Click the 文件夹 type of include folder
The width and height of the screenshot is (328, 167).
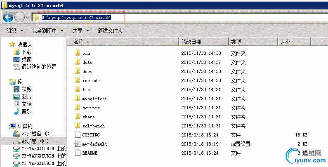click(238, 80)
